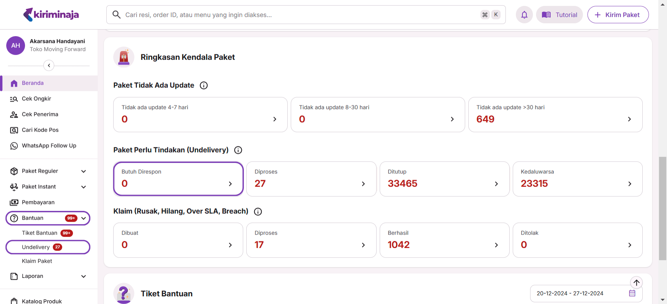Click the Kirim Paket button

(618, 15)
